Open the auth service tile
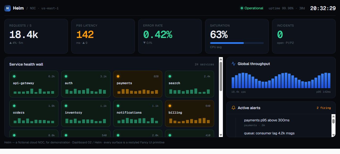Screen dimensions: 340x154 [x=86, y=84]
